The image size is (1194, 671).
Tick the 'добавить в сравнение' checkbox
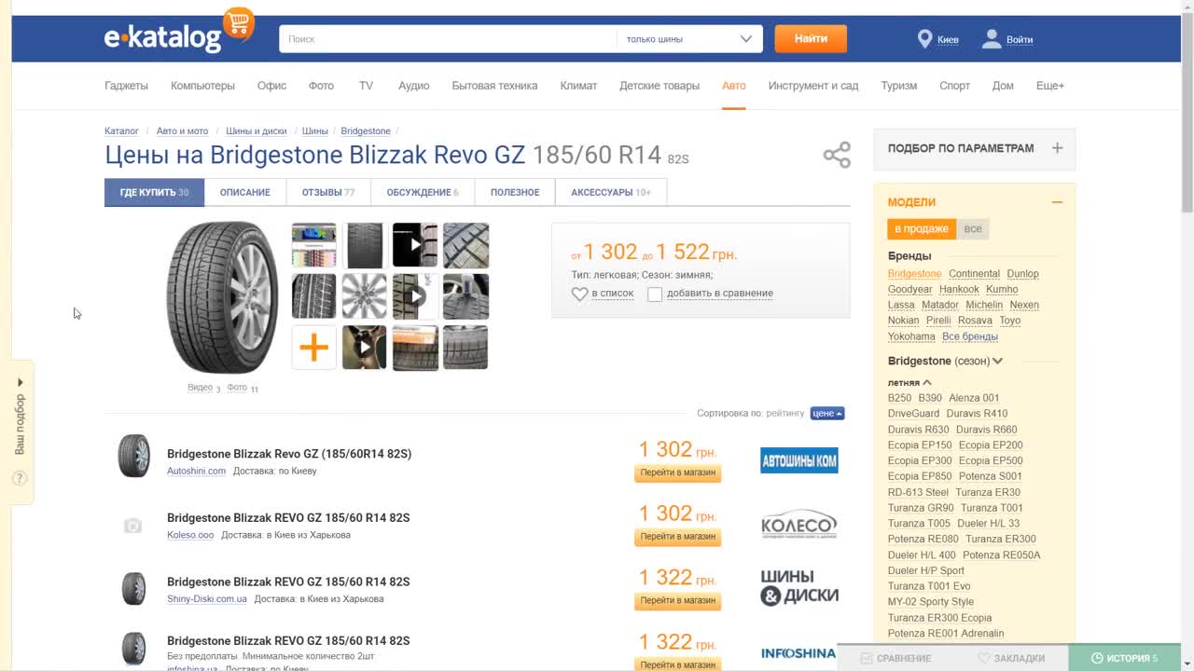pyautogui.click(x=655, y=294)
